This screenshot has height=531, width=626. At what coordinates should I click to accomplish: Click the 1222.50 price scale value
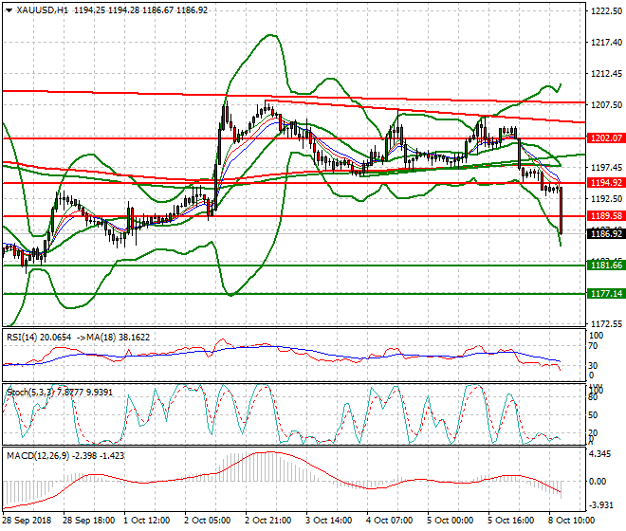tap(606, 10)
